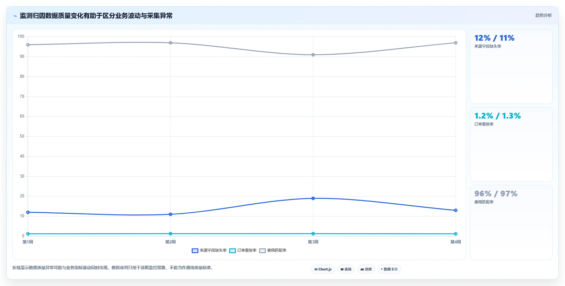Choose the 数据卡片 tag pill
This screenshot has width=565, height=286.
coord(389,269)
